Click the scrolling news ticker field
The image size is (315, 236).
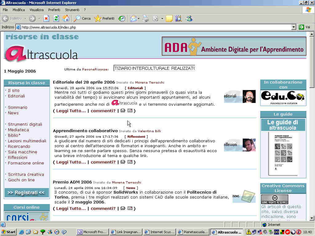coord(154,68)
